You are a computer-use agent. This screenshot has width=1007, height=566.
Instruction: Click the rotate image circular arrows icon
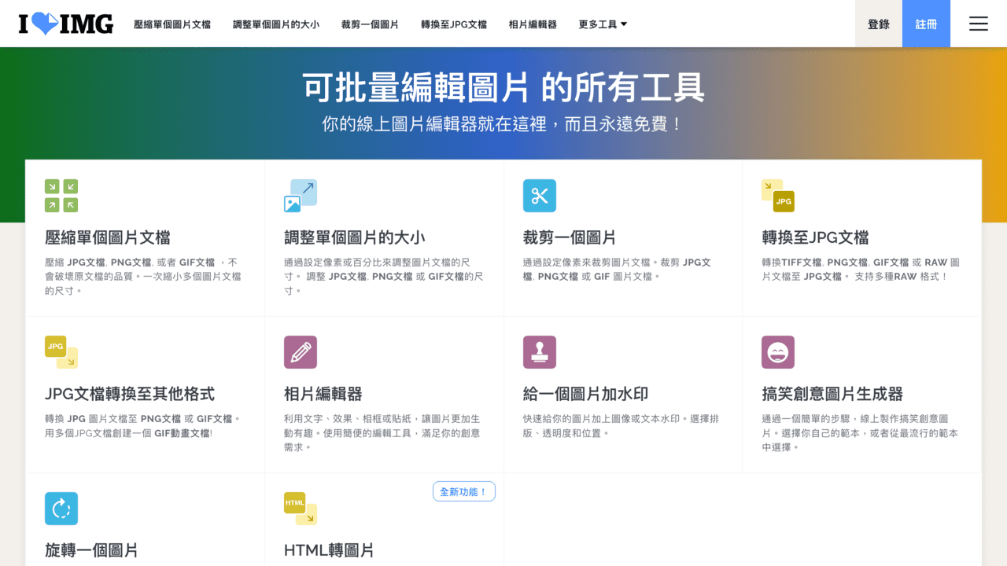pyautogui.click(x=61, y=508)
